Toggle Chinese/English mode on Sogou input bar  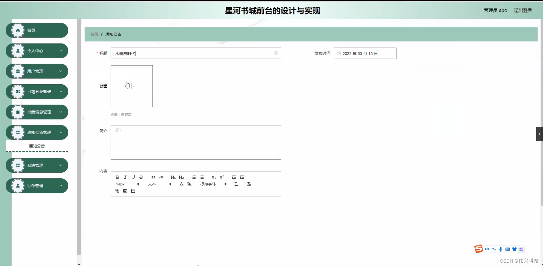[487, 249]
